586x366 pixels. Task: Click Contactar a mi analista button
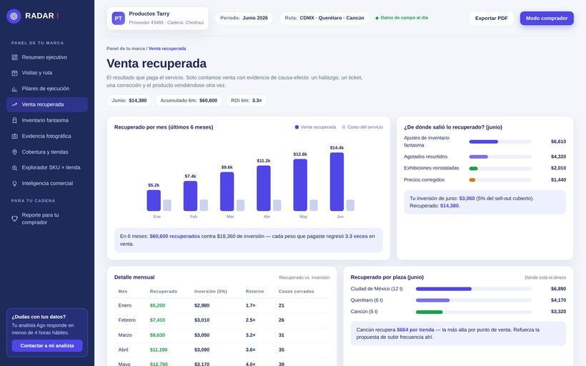point(47,345)
